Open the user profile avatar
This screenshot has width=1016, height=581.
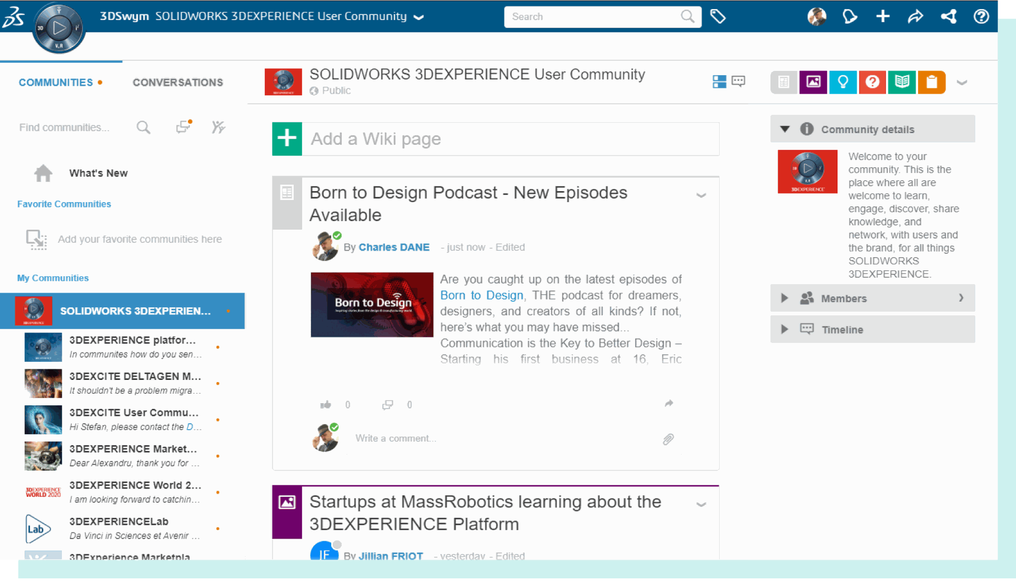pos(817,16)
